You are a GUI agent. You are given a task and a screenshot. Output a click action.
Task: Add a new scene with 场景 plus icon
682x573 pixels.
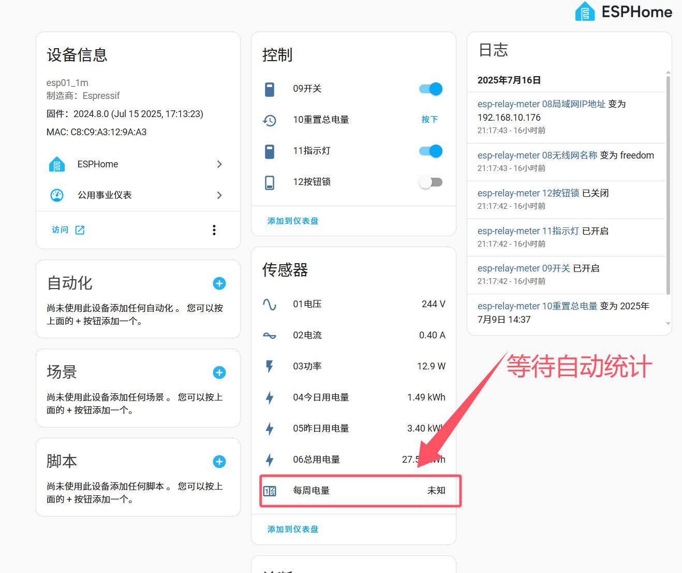coord(219,373)
